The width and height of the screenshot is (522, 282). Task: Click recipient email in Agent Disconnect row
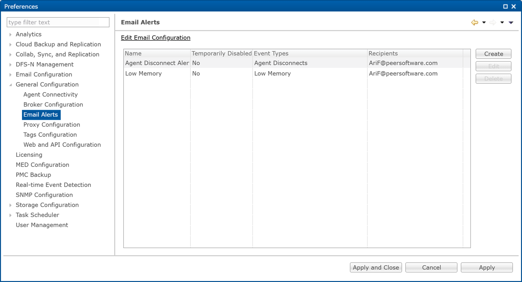403,63
